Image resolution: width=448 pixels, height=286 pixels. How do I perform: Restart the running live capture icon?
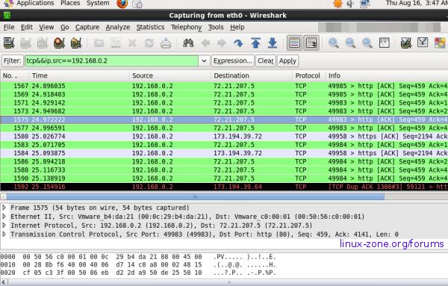coord(76,43)
